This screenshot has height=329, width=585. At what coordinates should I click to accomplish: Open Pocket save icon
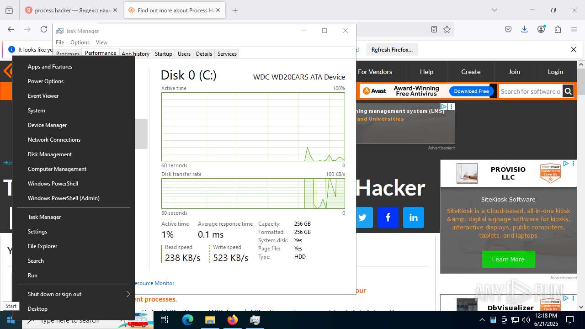[x=508, y=29]
